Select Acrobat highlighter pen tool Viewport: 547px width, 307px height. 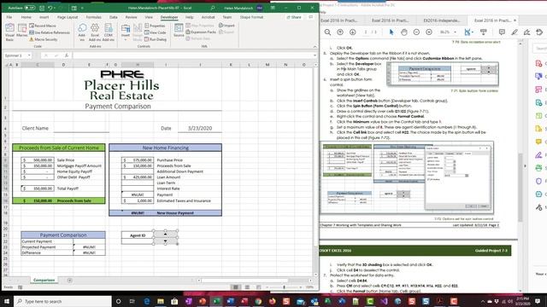point(515,32)
